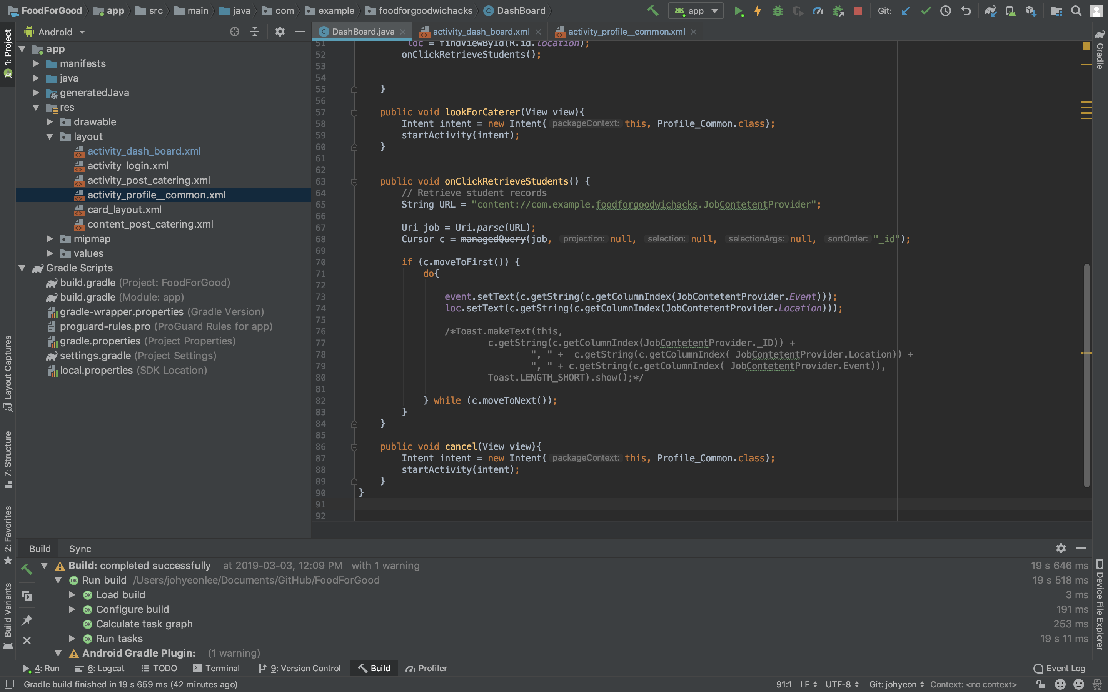Click the Make Project hammer icon
Screen dimensions: 1108x692
click(653, 10)
